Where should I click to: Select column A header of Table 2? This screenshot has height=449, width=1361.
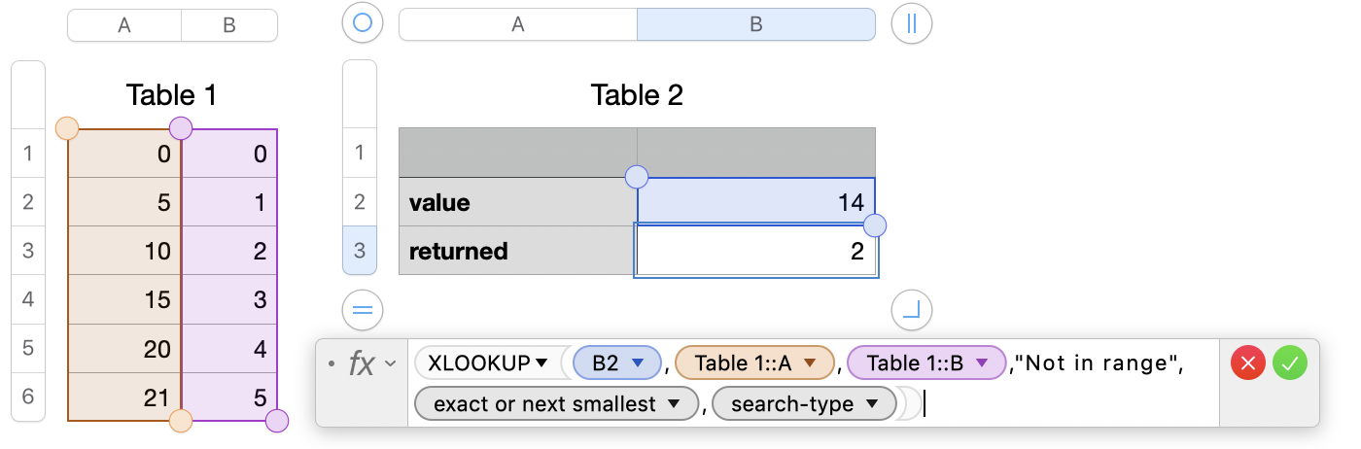pos(518,24)
